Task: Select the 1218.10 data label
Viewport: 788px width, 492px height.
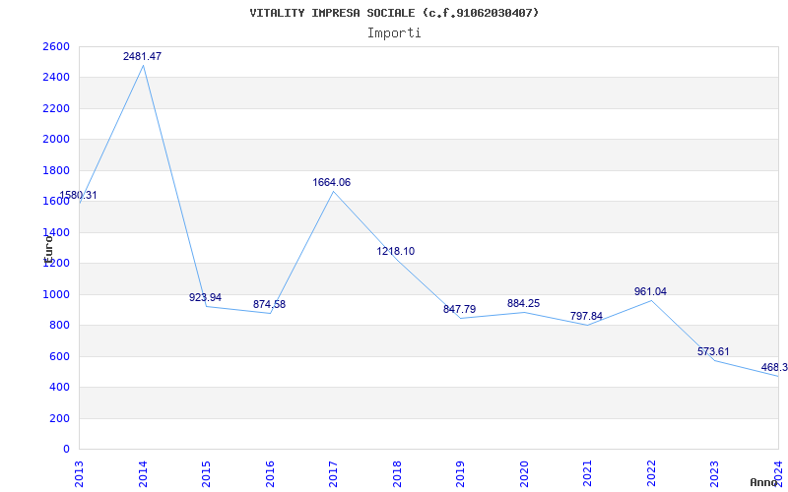Action: point(396,251)
